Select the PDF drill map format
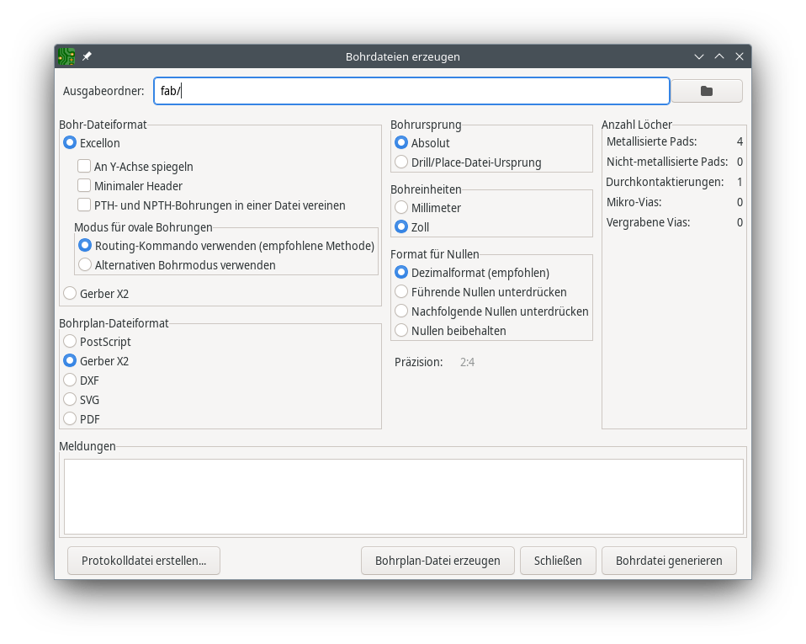The image size is (806, 644). pos(70,419)
